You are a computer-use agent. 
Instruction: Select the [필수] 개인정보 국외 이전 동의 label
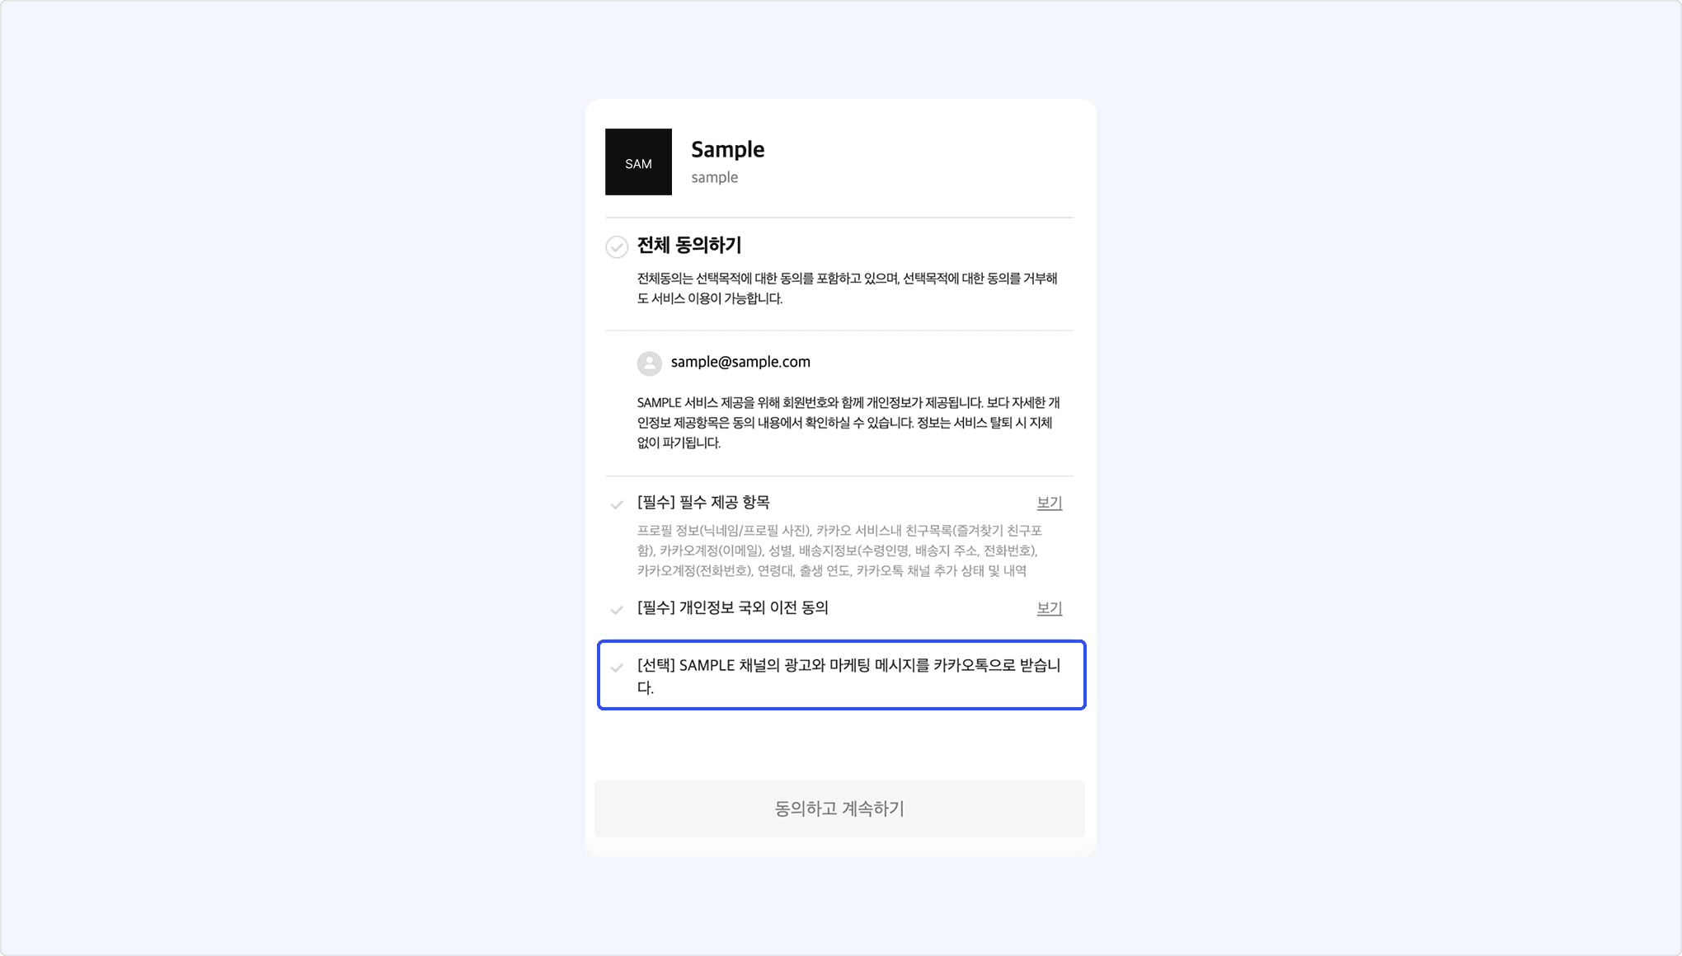point(733,607)
